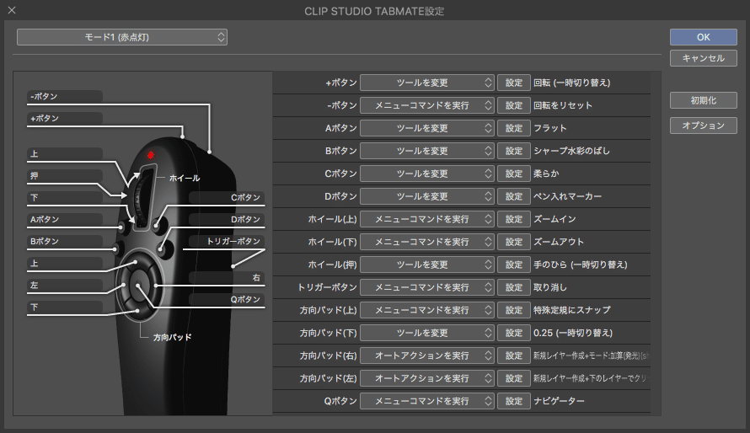Viewport: 750px width, 433px height.
Task: Click 設定 for the ホイール(上) row
Action: (514, 219)
